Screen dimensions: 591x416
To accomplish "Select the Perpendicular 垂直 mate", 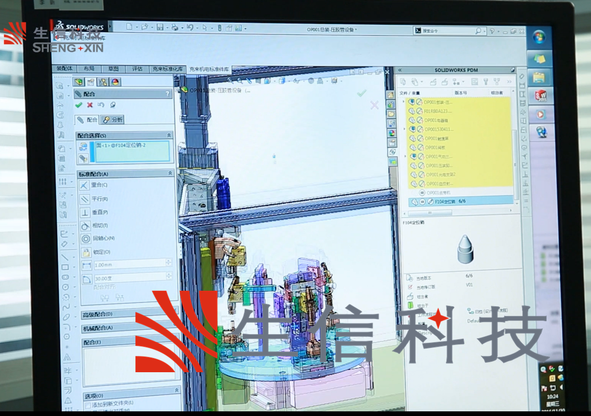I will [x=85, y=213].
